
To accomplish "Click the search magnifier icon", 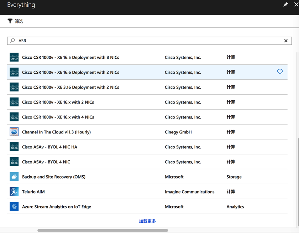I will (12, 41).
